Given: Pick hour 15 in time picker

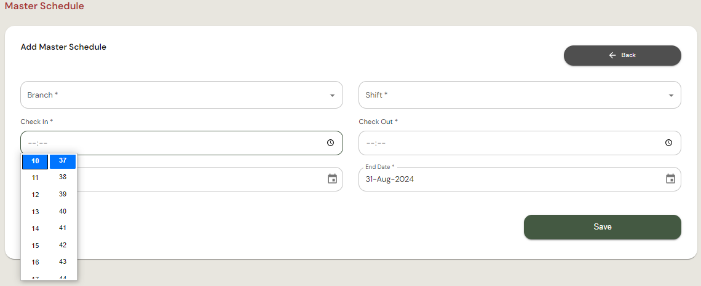Looking at the screenshot, I should coord(35,245).
